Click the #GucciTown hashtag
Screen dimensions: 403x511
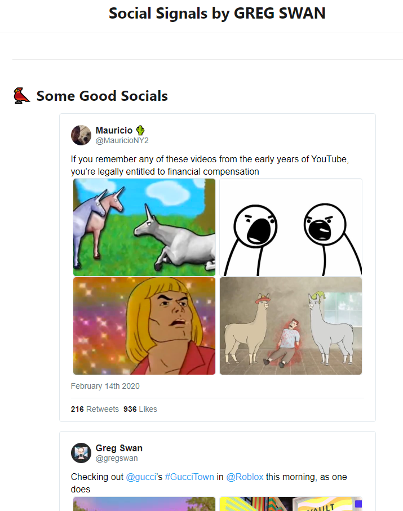(189, 477)
